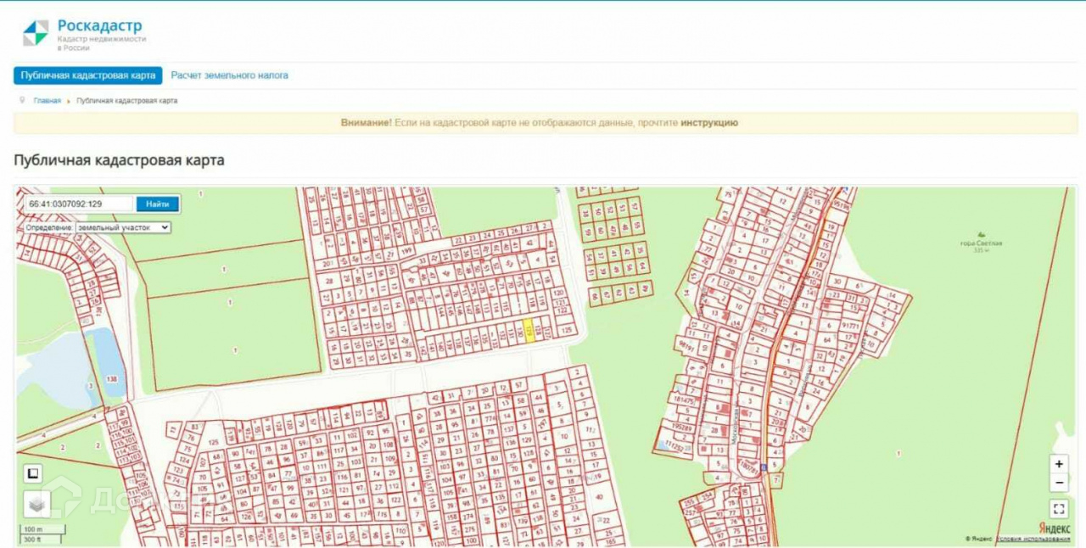1086x548 pixels.
Task: Click the breadcrumb location pin icon
Action: tap(23, 100)
